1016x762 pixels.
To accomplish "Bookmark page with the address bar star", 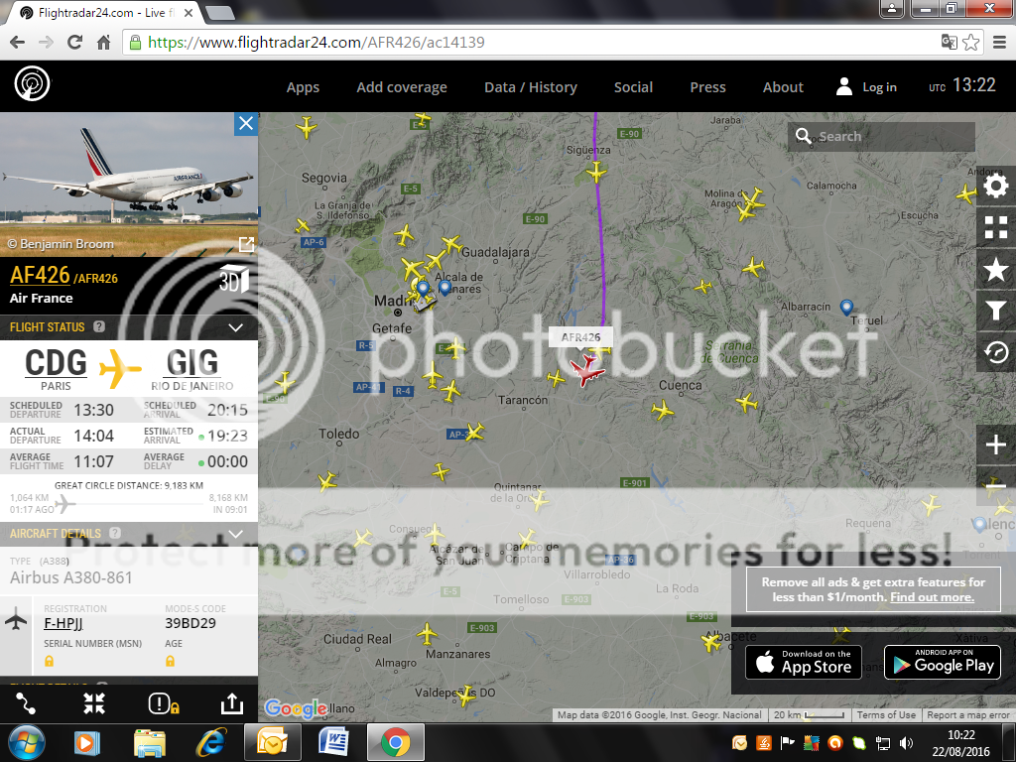I will coord(970,43).
